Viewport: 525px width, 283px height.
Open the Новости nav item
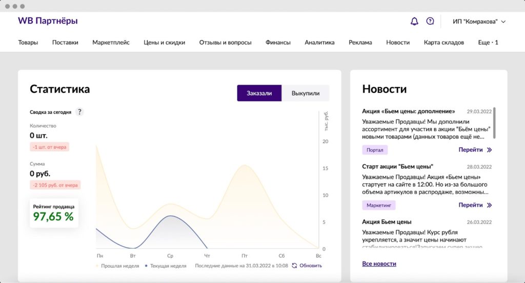click(398, 43)
